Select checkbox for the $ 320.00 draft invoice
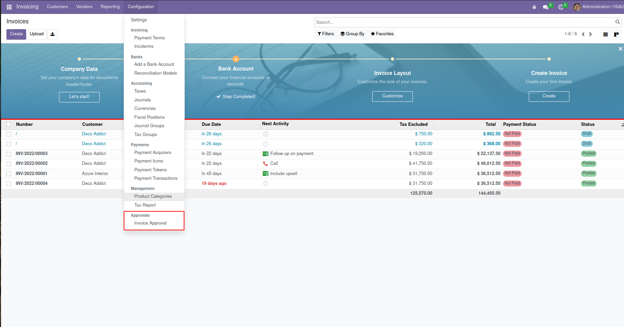Image resolution: width=624 pixels, height=327 pixels. 9,144
